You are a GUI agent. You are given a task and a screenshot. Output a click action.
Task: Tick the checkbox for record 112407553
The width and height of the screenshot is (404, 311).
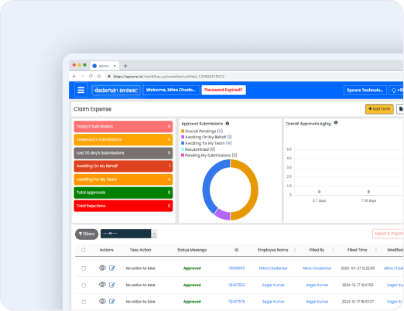click(x=84, y=285)
